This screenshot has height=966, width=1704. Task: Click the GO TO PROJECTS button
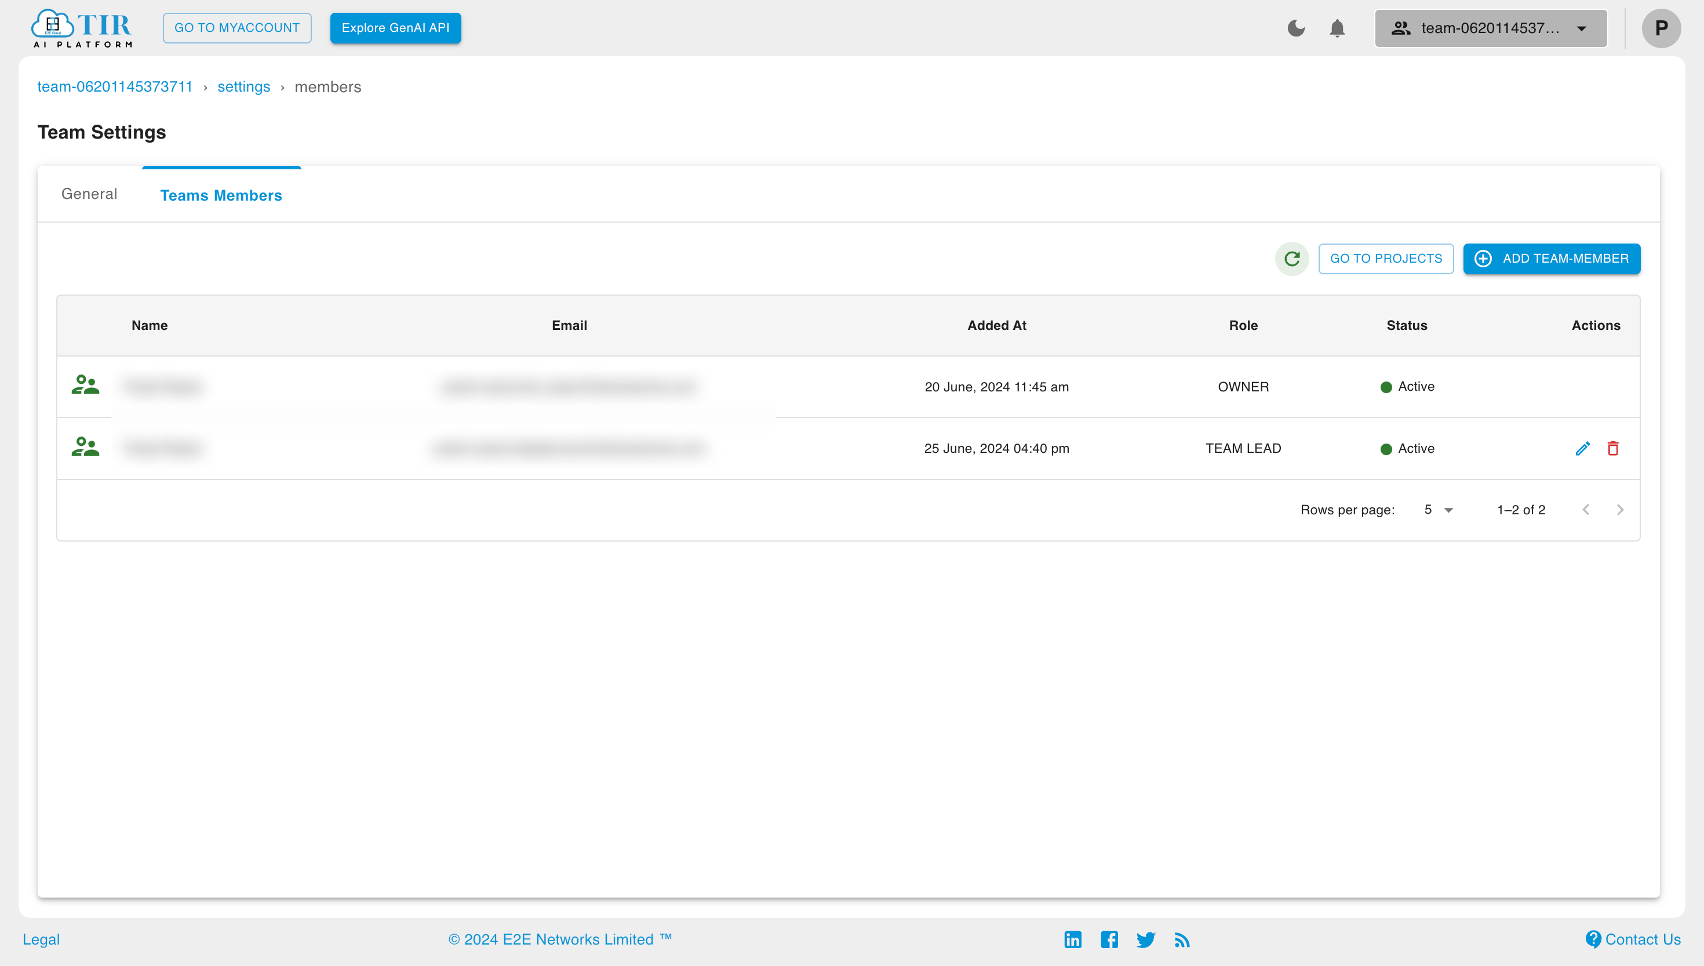coord(1386,259)
